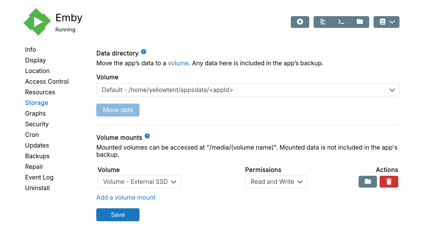Browse the mounted volume folder icon under Actions
Image resolution: width=426 pixels, height=252 pixels.
367,182
